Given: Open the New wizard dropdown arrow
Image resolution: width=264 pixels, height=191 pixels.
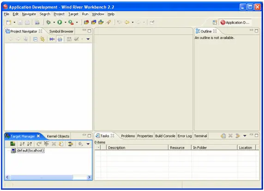Looking at the screenshot, I should (14, 22).
